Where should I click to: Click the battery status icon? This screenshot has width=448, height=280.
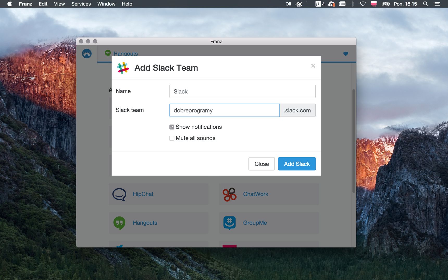click(385, 4)
